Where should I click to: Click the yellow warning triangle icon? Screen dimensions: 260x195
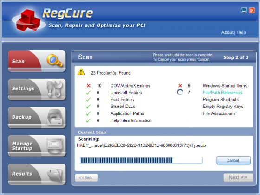click(81, 72)
